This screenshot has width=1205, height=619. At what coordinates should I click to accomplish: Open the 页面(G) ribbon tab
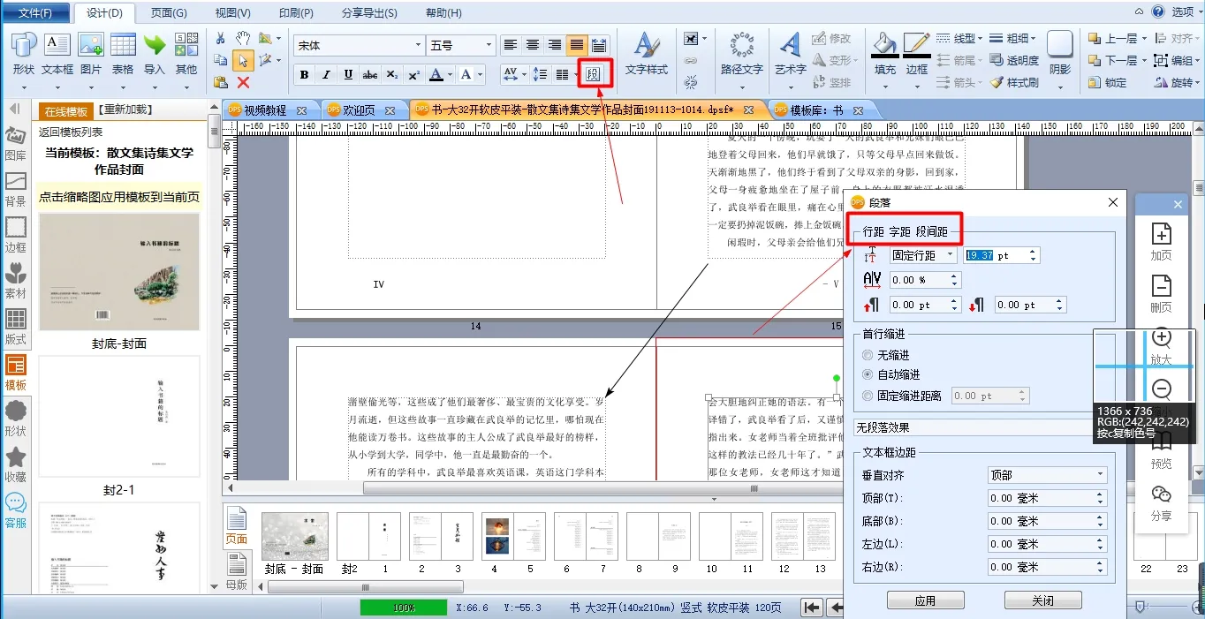click(x=168, y=13)
